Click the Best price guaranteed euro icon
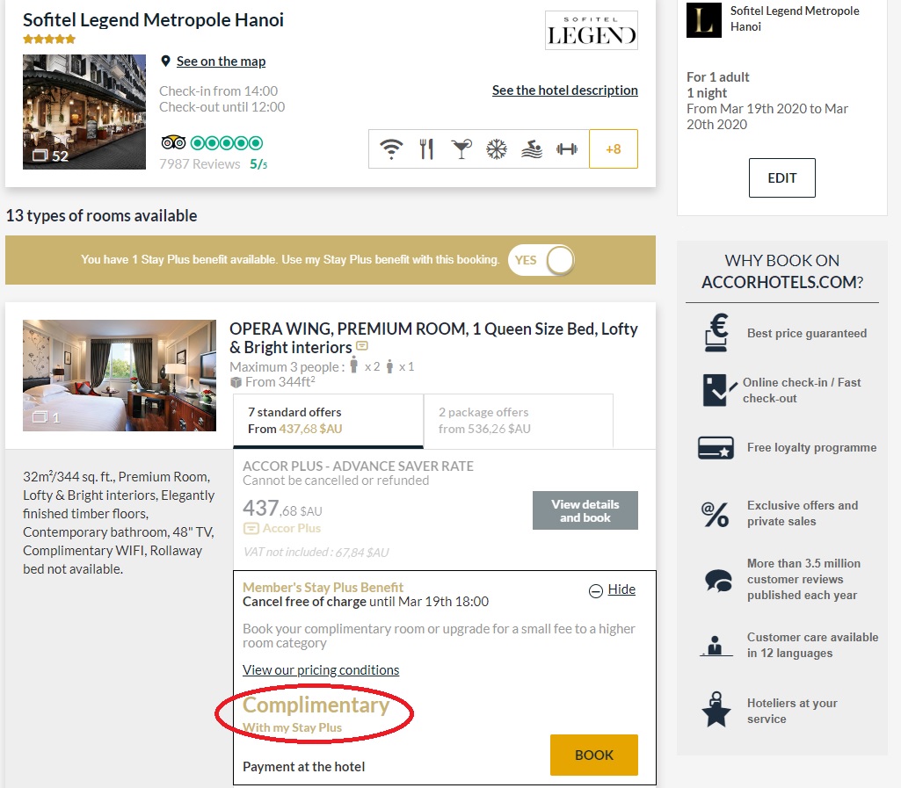Screen dimensions: 901x788 (x=716, y=333)
